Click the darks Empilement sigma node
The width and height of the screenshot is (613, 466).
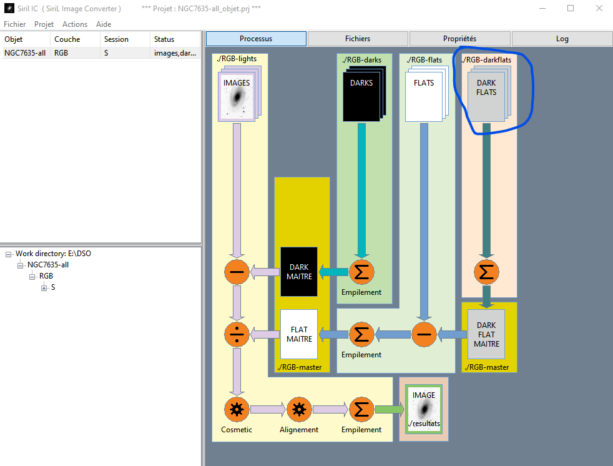coord(361,272)
